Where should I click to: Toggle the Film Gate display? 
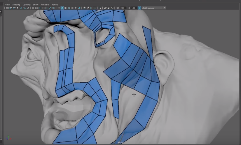point(36,8)
